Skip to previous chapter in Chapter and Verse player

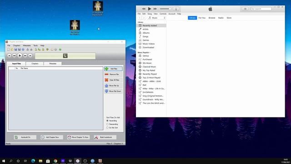9,56
